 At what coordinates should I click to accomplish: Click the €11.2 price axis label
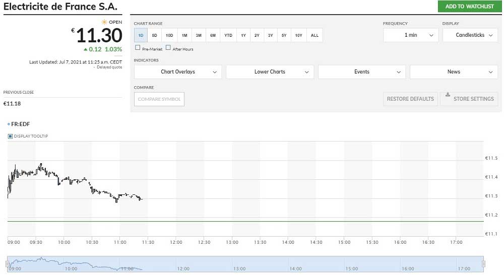point(491,215)
